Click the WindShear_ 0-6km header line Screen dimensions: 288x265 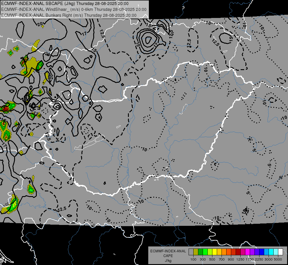[x=74, y=9]
